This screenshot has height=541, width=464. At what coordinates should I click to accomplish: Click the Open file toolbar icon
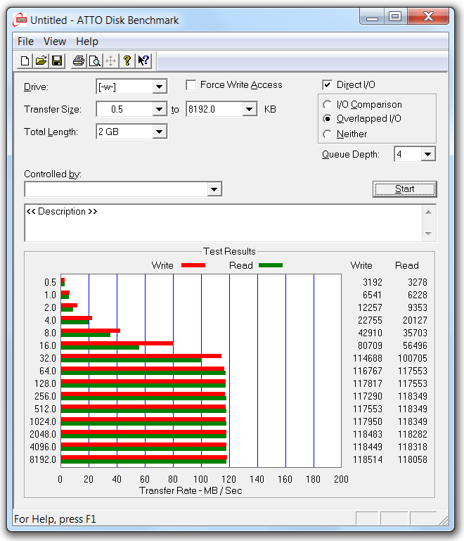(41, 61)
